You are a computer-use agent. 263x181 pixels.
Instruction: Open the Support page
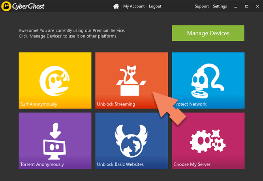pyautogui.click(x=202, y=6)
